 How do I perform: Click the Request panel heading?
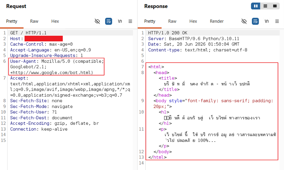[x=16, y=6]
